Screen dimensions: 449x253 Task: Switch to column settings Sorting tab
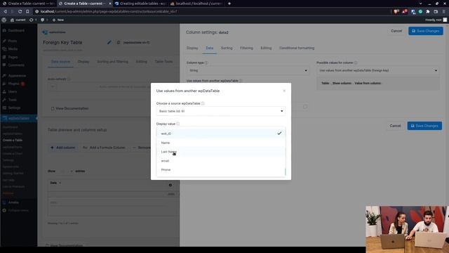(x=227, y=48)
